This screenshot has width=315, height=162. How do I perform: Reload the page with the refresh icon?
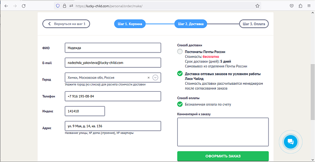pyautogui.click(x=24, y=6)
